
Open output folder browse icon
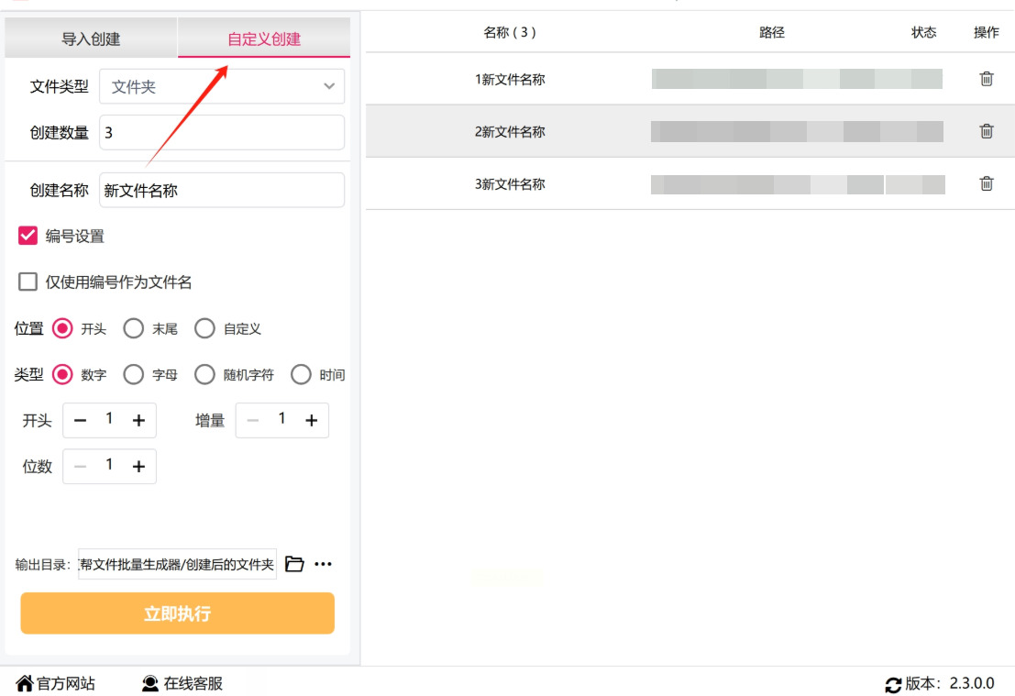[294, 564]
